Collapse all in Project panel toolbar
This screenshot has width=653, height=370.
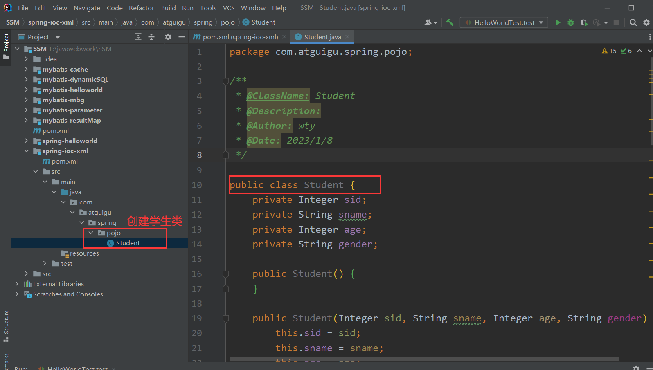coord(151,37)
